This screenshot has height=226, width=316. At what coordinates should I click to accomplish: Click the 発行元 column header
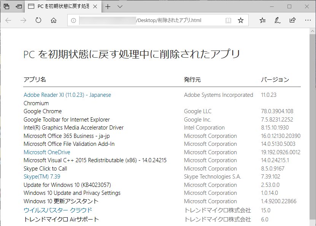192,79
